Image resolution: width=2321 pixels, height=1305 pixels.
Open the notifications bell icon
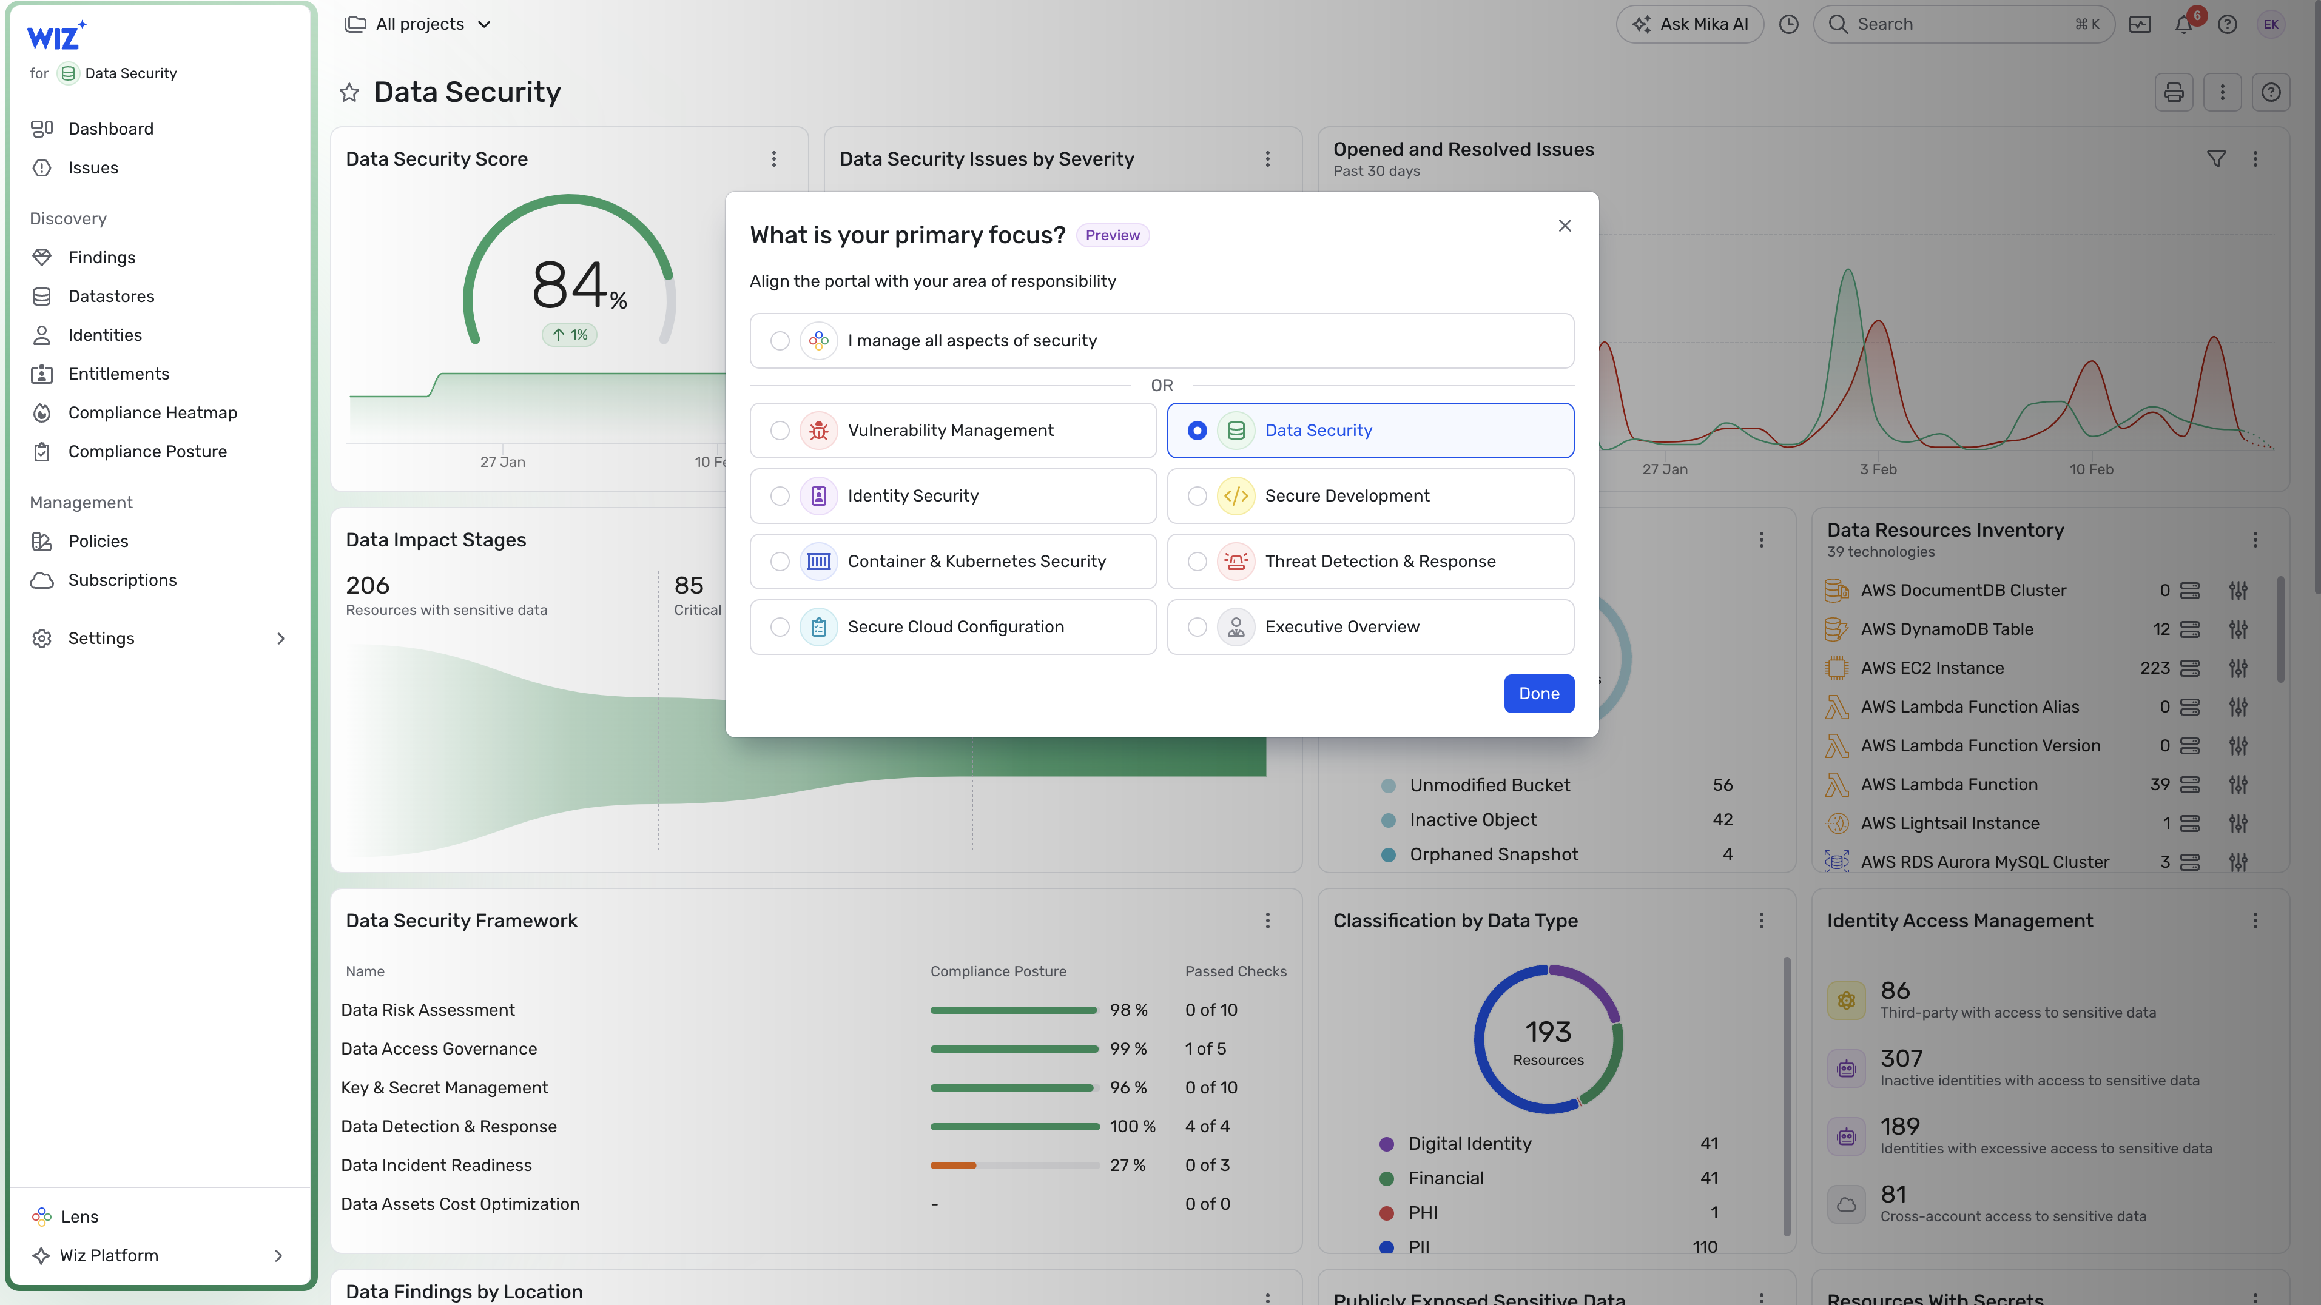pyautogui.click(x=2184, y=24)
